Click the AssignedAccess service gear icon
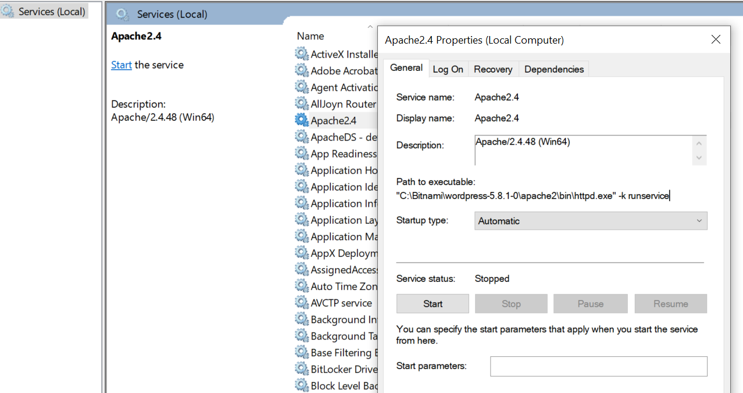Image resolution: width=743 pixels, height=393 pixels. pyautogui.click(x=302, y=269)
